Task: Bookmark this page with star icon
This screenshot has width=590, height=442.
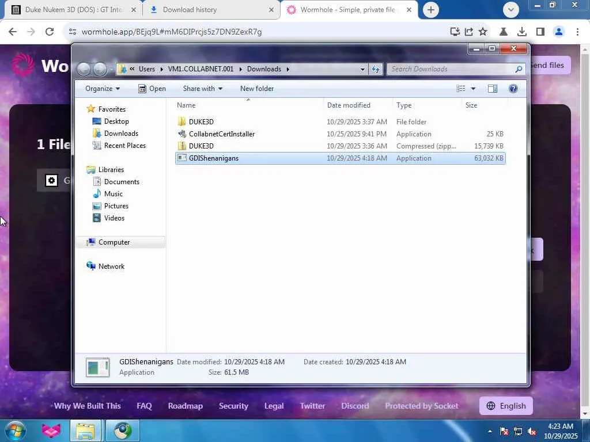Action: [483, 32]
